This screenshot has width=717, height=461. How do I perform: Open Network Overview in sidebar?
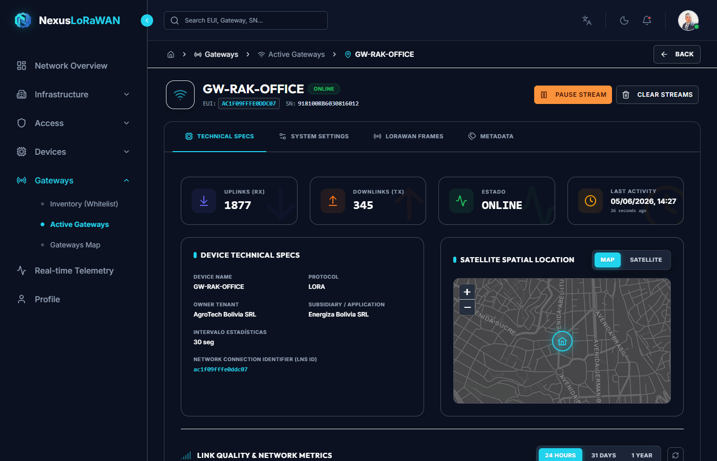[71, 66]
